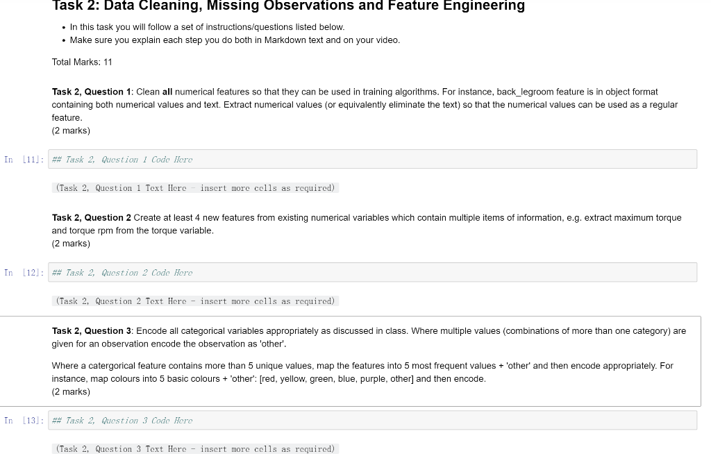Click the (2 marks) line under Question 3
This screenshot has height=472, width=711.
point(70,391)
